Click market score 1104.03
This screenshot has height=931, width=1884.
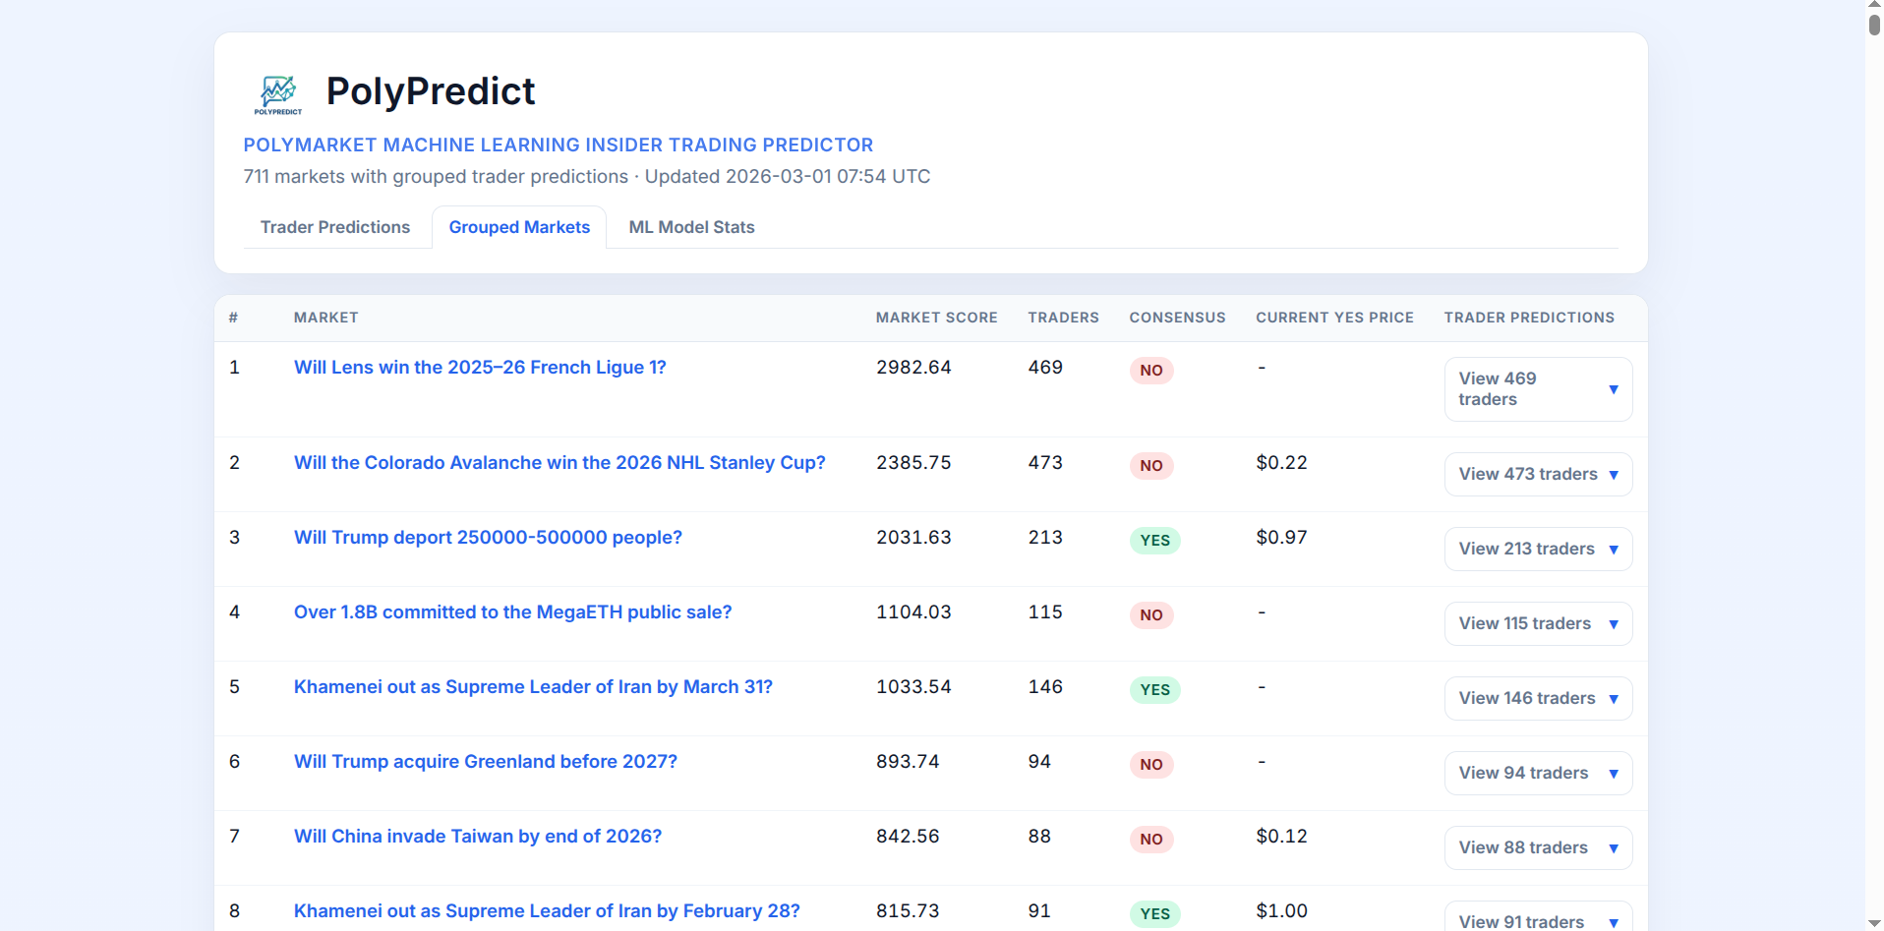coord(913,611)
